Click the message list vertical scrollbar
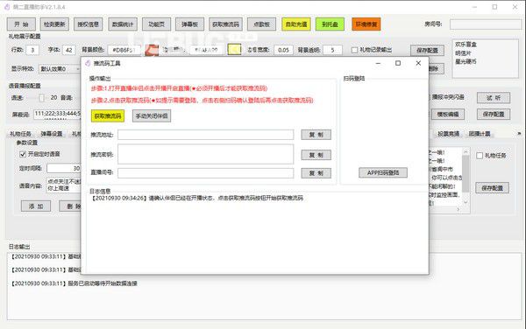The image size is (526, 329). pos(466,178)
